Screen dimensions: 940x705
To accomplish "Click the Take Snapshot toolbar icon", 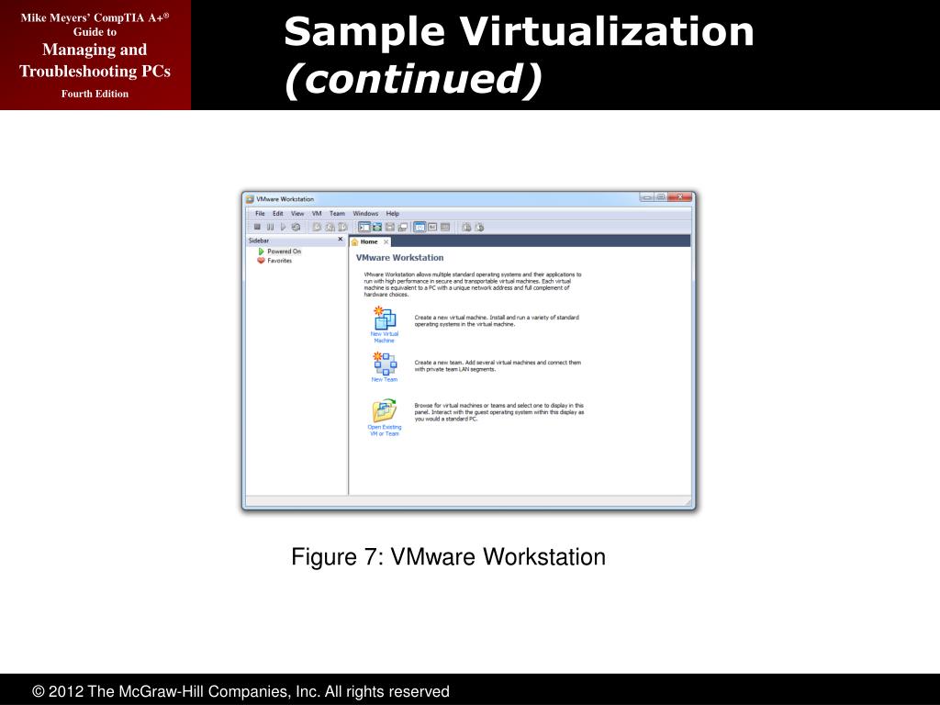I will [317, 228].
